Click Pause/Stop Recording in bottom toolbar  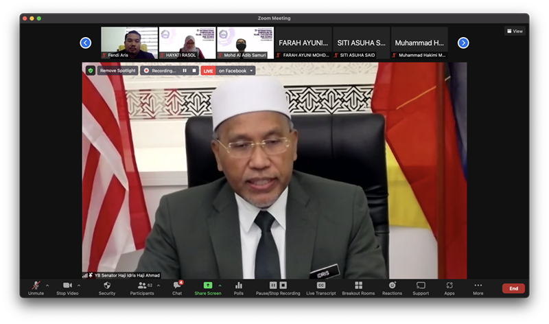coord(278,286)
